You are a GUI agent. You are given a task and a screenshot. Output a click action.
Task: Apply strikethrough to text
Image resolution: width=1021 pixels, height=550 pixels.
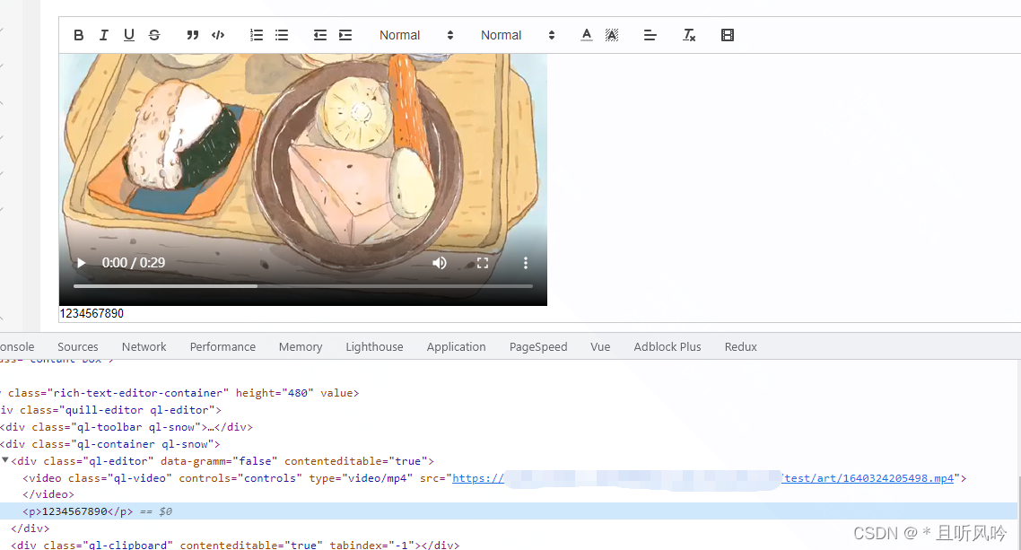pyautogui.click(x=154, y=35)
